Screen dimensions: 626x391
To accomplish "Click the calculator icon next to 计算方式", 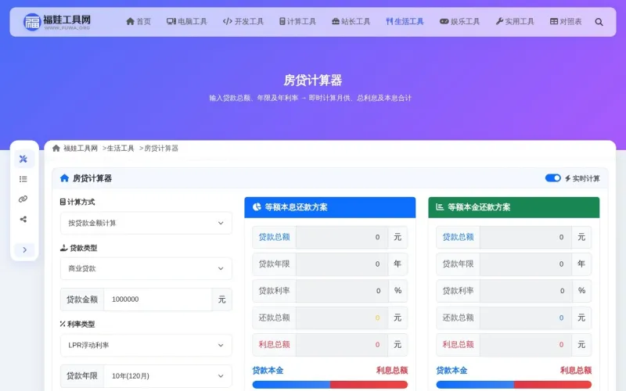I will point(63,202).
